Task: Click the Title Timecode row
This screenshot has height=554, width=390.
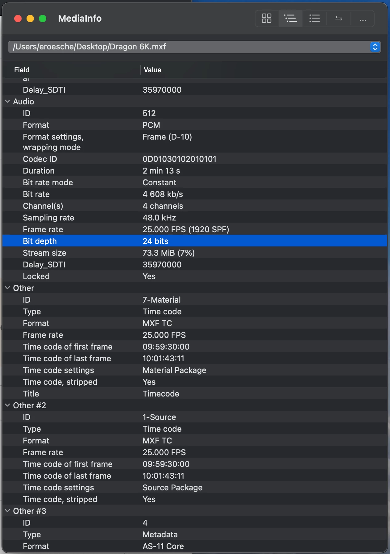Action: (x=195, y=393)
